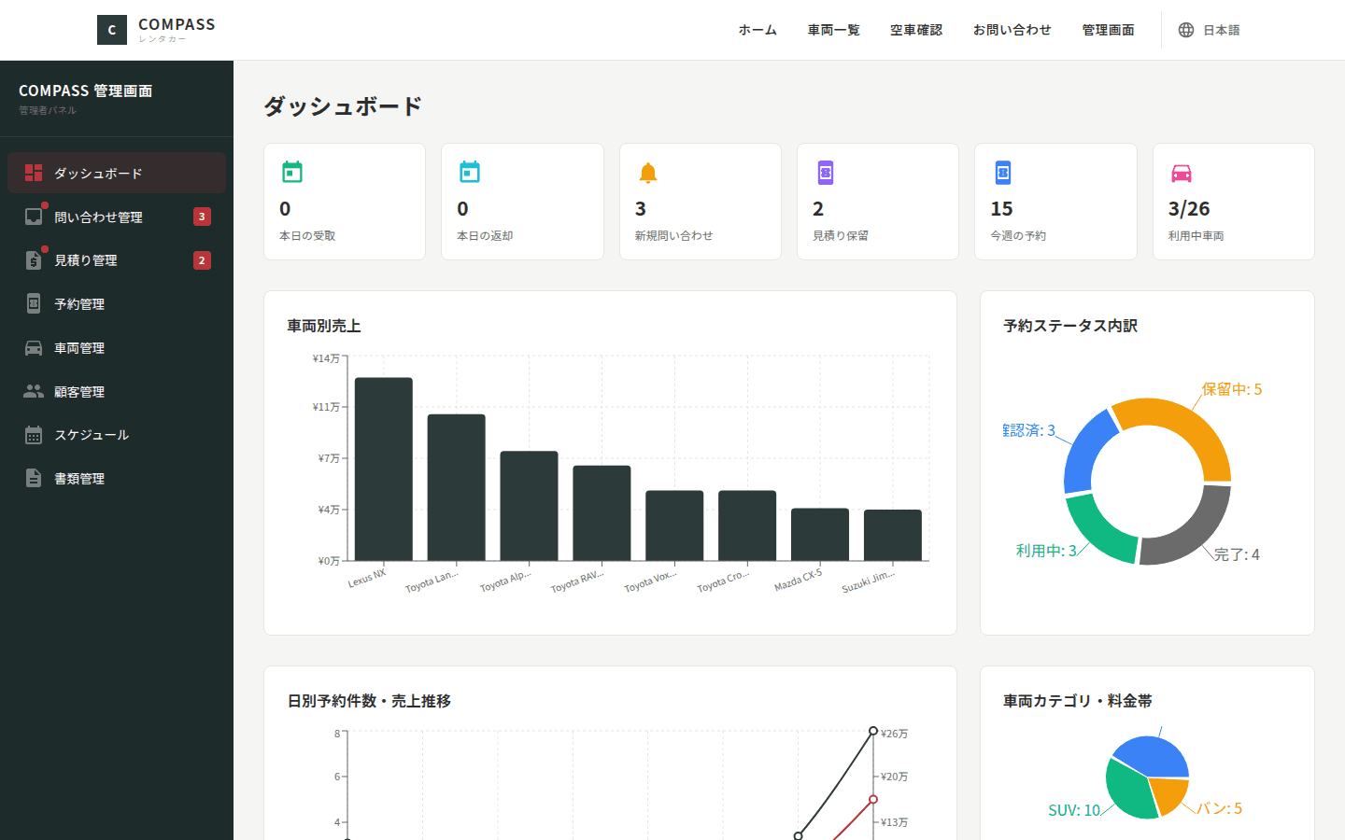The width and height of the screenshot is (1345, 840).
Task: Click the pink car icon on 利用中車両 card
Action: pos(1182,173)
